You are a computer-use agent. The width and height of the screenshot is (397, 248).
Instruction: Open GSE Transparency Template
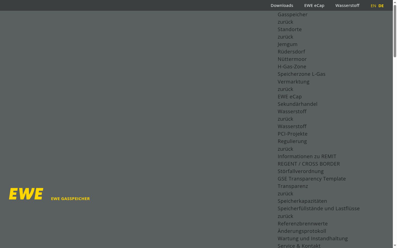coord(312,179)
